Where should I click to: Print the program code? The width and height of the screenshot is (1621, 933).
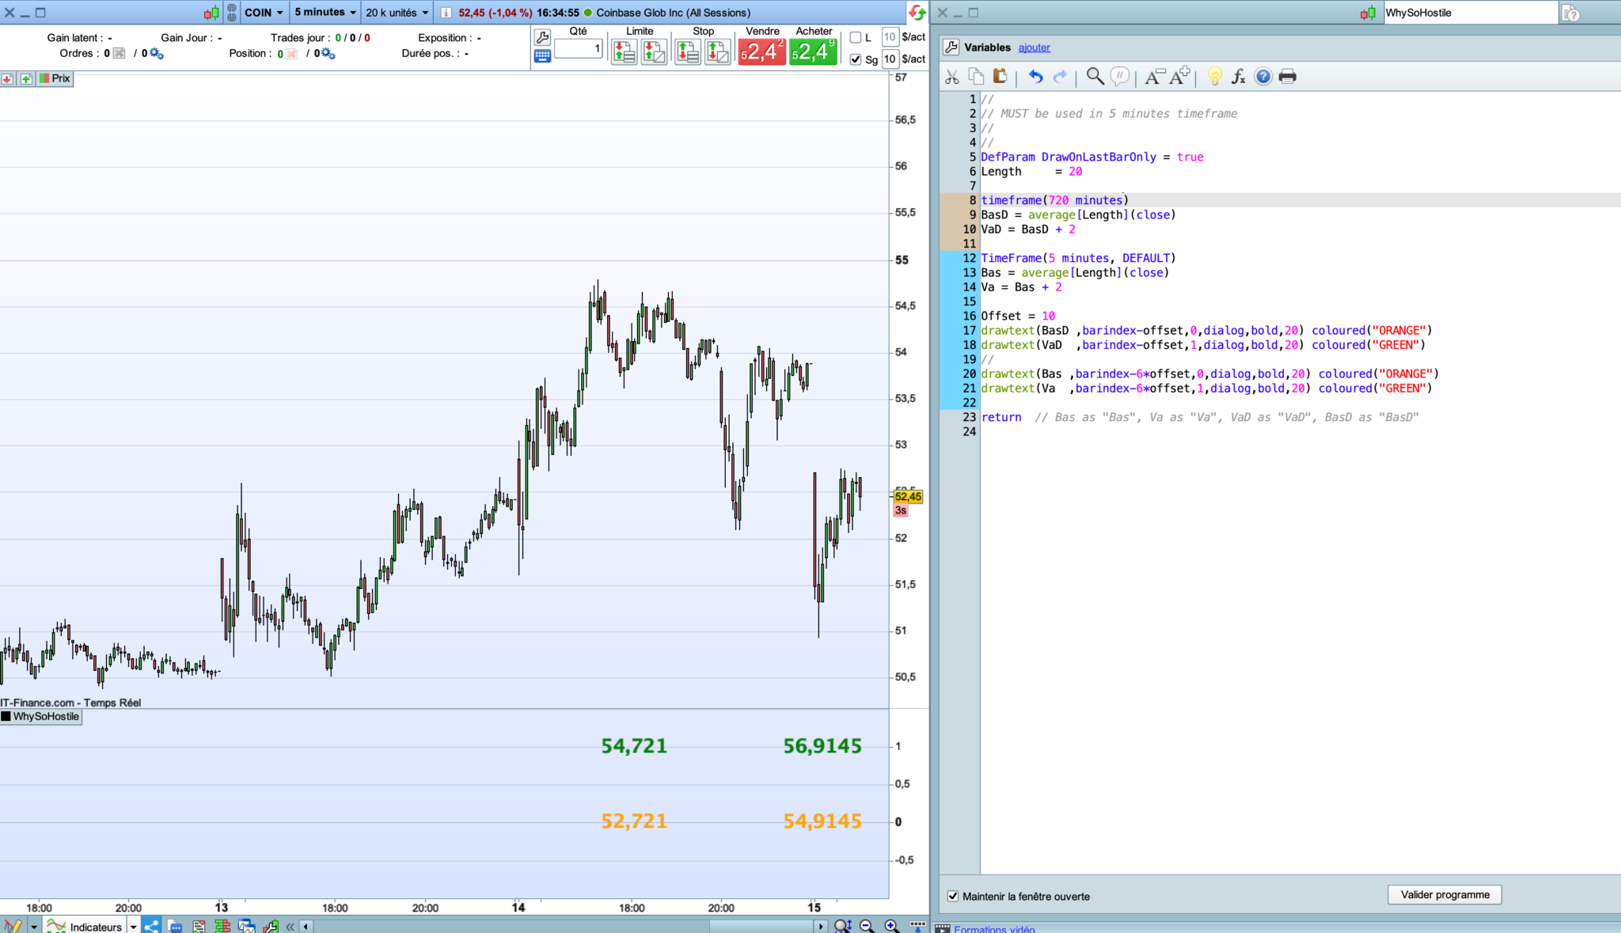tap(1288, 76)
